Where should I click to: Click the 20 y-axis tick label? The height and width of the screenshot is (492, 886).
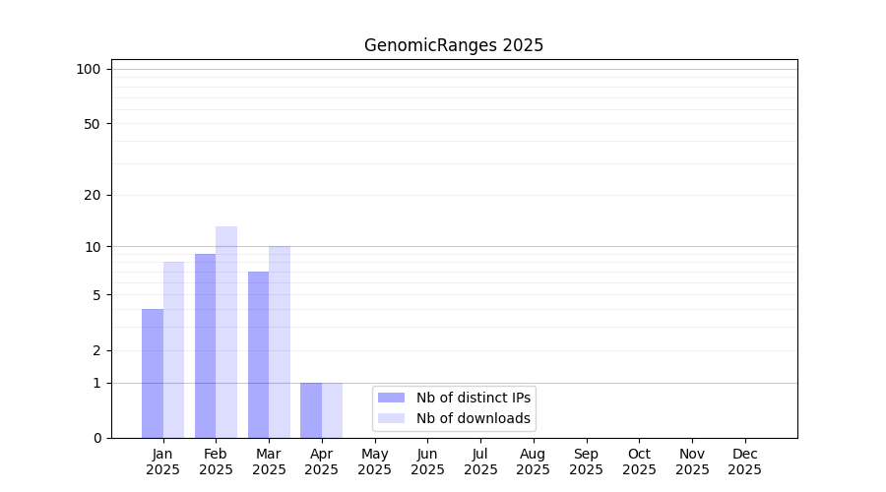tap(92, 195)
